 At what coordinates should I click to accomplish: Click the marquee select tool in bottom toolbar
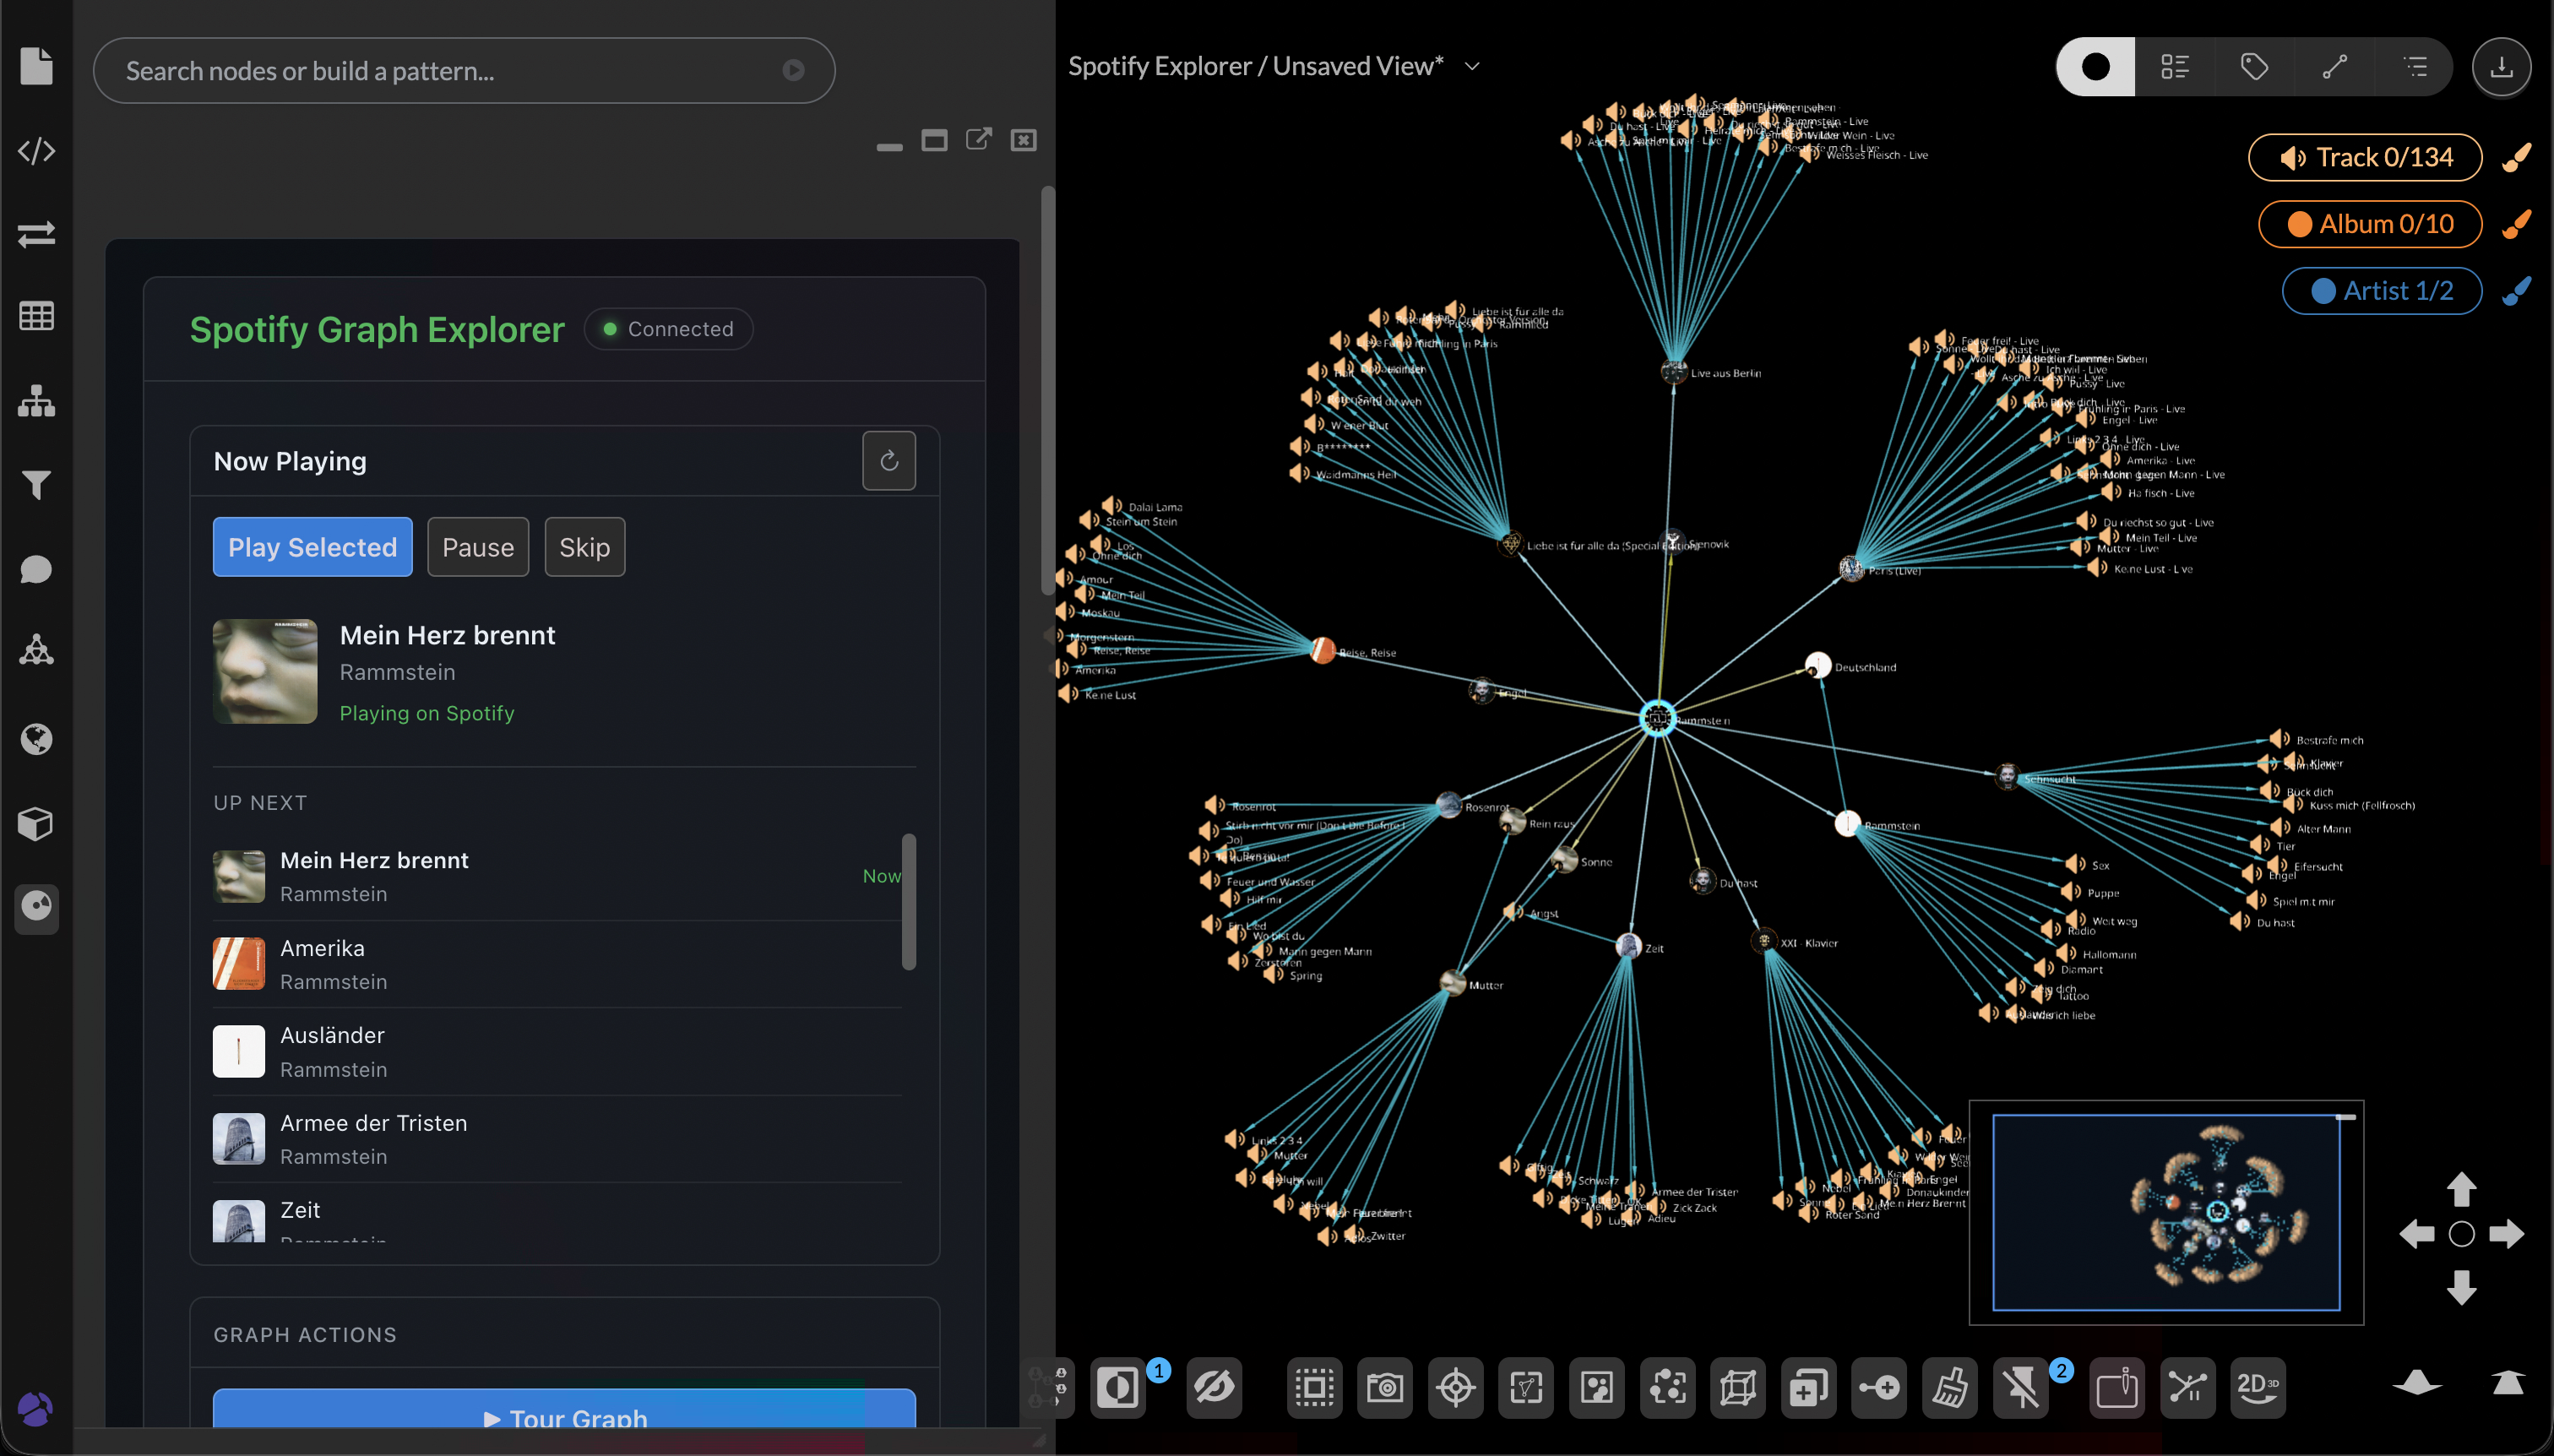pyautogui.click(x=1314, y=1387)
